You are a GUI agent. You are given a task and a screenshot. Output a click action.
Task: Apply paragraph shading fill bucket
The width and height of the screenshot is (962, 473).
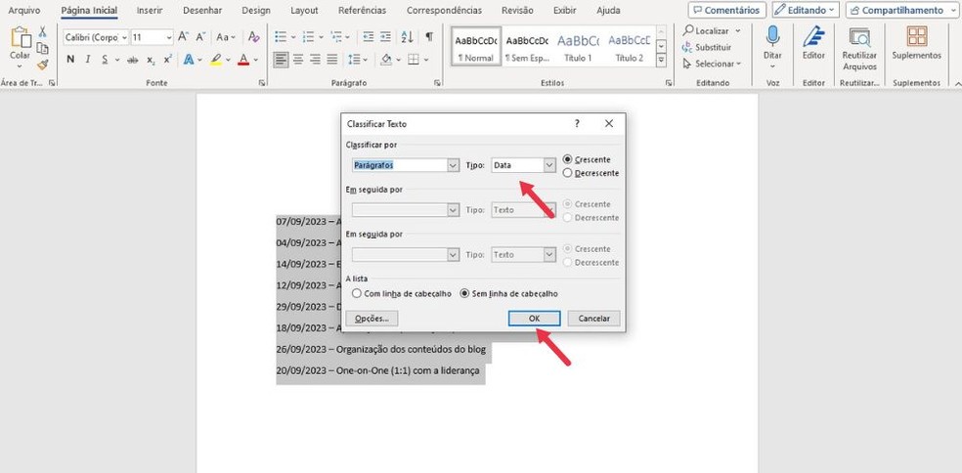tap(386, 60)
